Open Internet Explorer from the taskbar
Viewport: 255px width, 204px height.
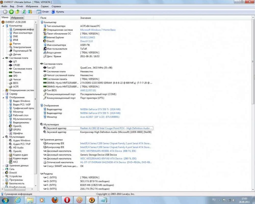(18, 200)
